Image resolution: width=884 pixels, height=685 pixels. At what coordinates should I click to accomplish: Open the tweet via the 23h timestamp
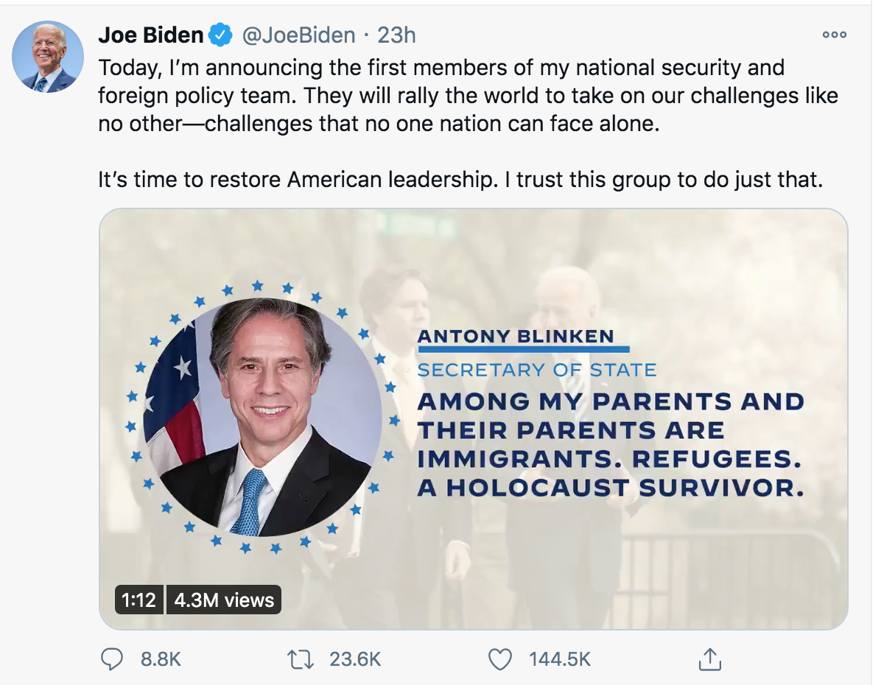(397, 35)
